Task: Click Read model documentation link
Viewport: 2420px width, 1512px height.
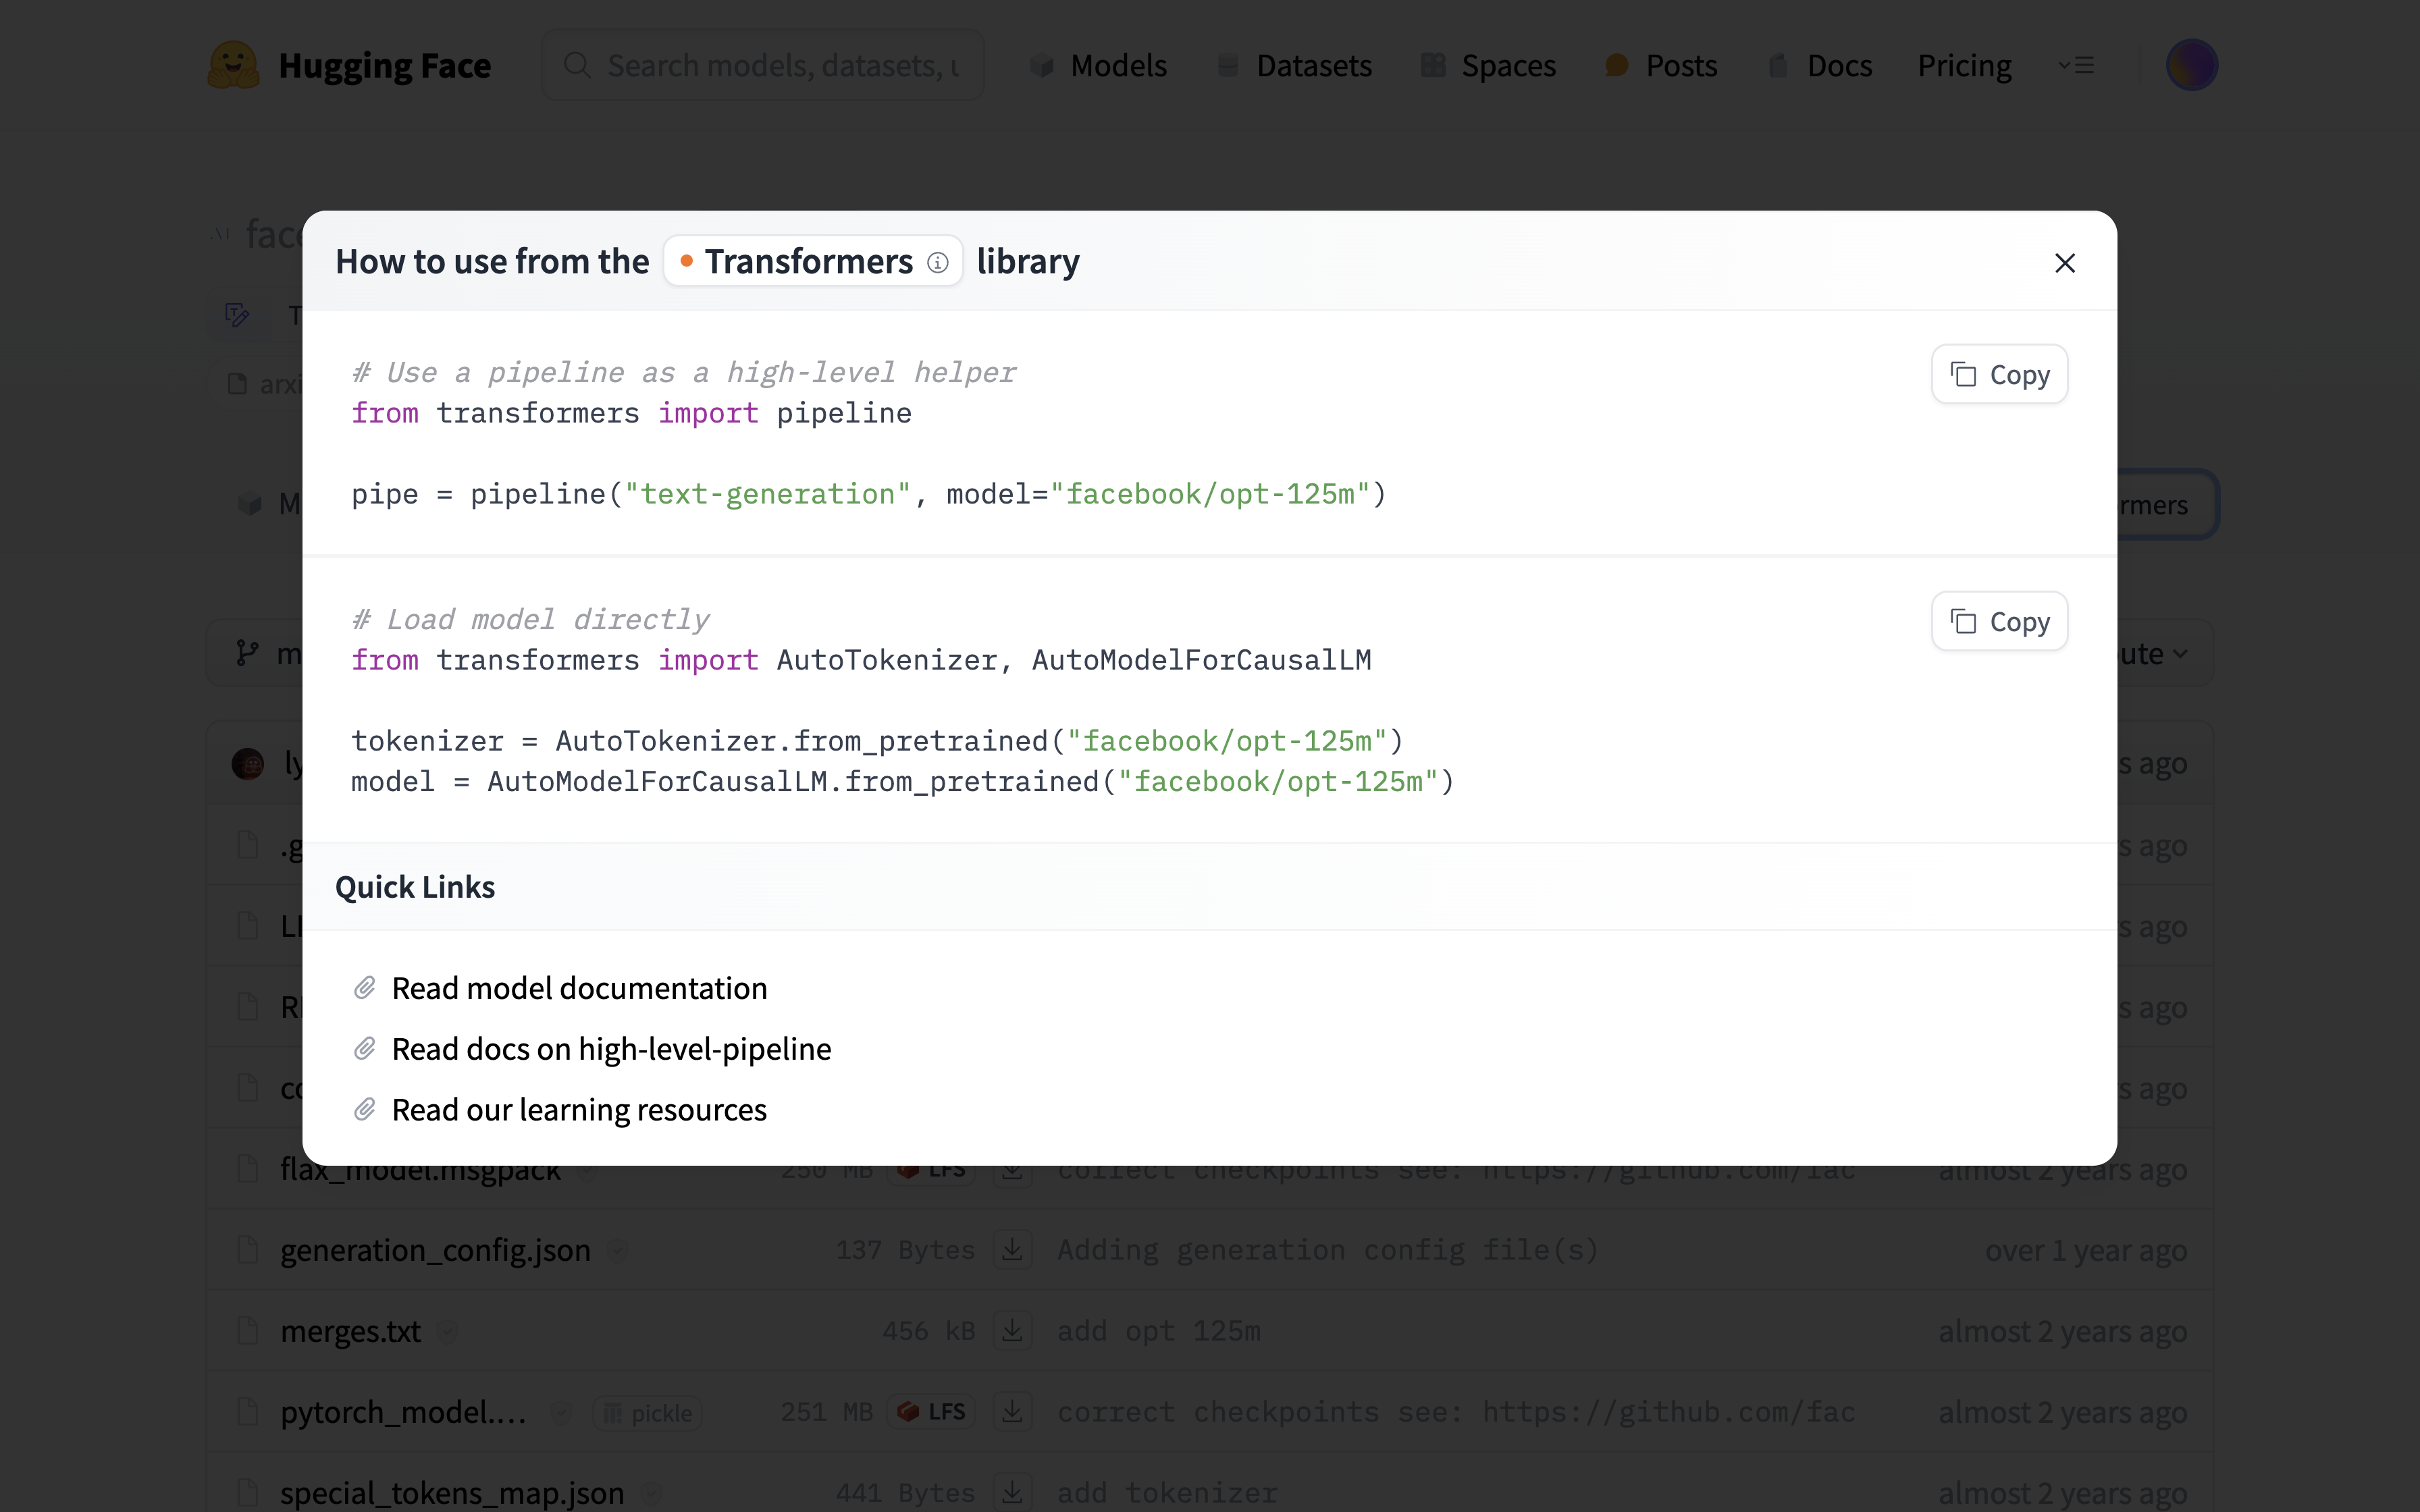Action: (x=579, y=988)
